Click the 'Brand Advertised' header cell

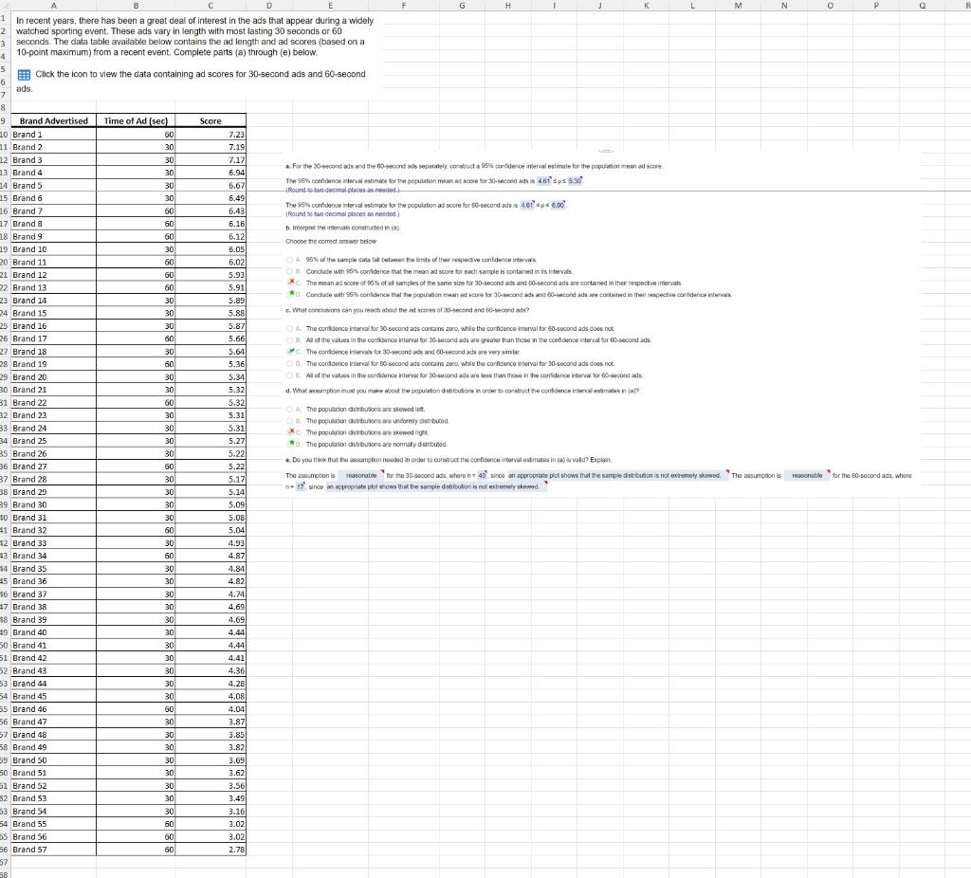pyautogui.click(x=54, y=120)
